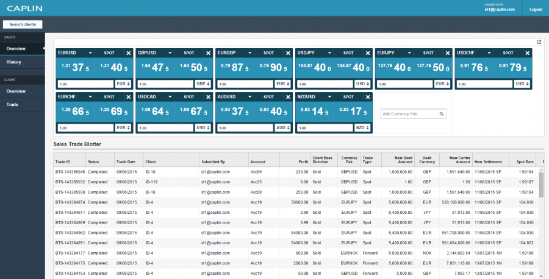Open the EURGBP pair dropdown

[x=249, y=53]
